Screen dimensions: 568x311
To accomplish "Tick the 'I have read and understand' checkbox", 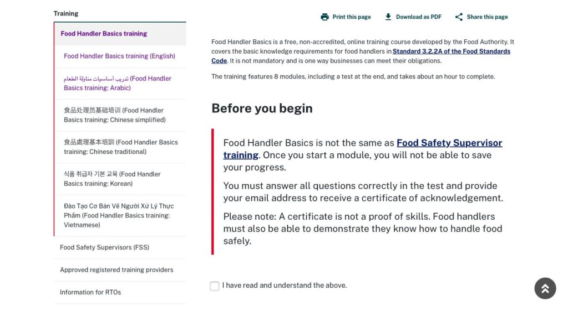I will [215, 286].
